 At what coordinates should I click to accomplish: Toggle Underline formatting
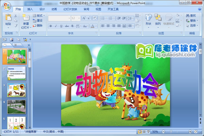[x=61, y=26]
